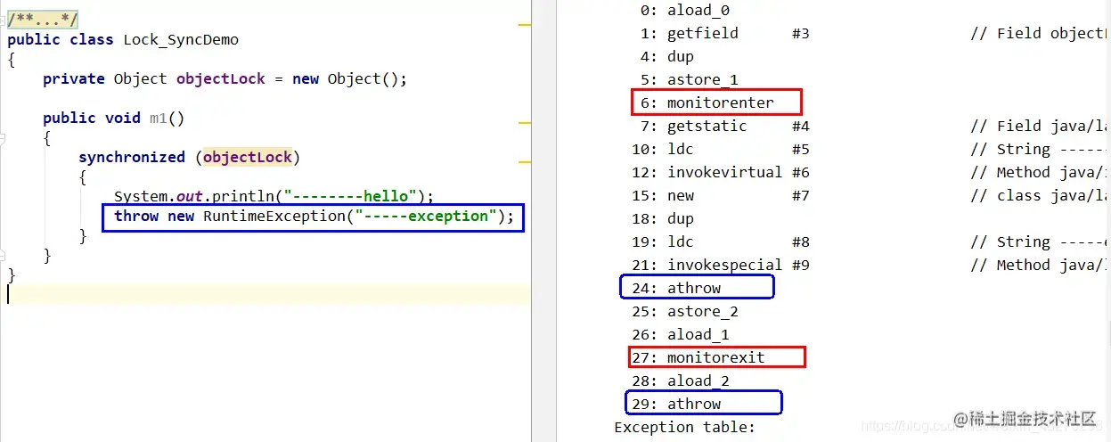This screenshot has height=442, width=1111.
Task: Click bytecode line '5: astore_1'
Action: click(690, 79)
